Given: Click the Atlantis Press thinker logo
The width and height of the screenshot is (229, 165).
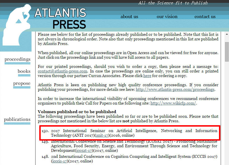Looking at the screenshot, I should [x=17, y=25].
